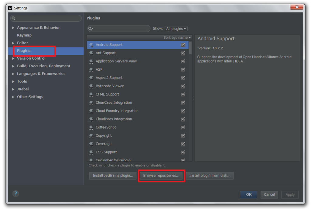Viewport: 311px width, 210px height.
Task: Click the ClearCase Integration plugin icon
Action: 91,103
